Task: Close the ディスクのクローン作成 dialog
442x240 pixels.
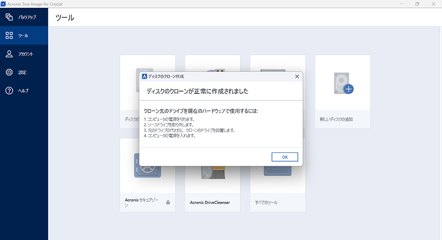Action: click(297, 77)
